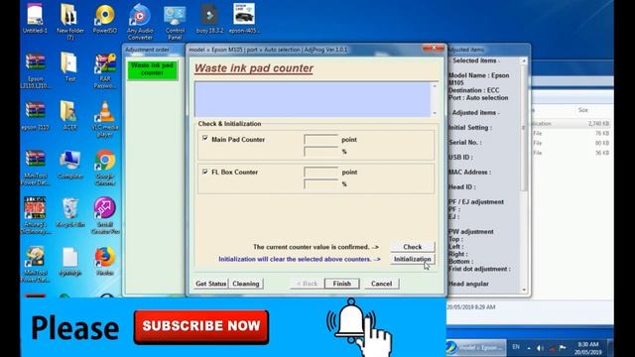635x357 pixels.
Task: Select the MiniTool archive with WinRAR books icon
Action: click(36, 167)
